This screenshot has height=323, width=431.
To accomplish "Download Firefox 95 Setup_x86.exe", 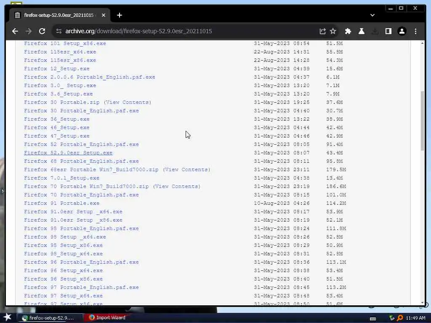I will pos(63,245).
